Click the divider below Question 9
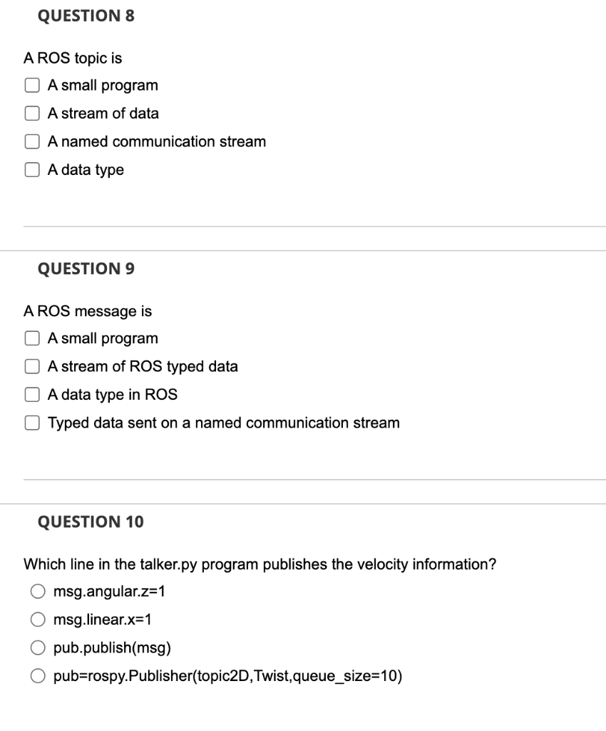 coord(303,480)
